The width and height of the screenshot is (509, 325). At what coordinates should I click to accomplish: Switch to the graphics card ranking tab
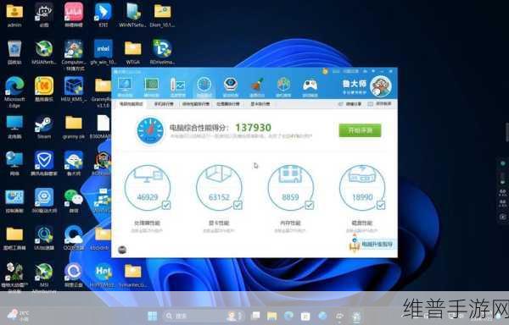260,104
